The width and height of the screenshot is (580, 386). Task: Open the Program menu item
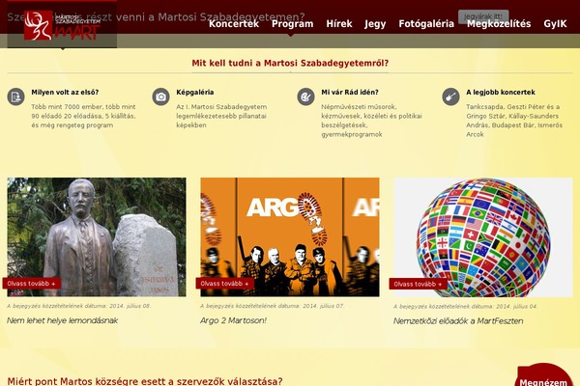pos(293,23)
